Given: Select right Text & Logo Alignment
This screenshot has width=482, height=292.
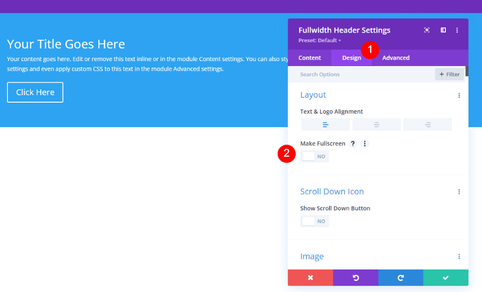Looking at the screenshot, I should click(427, 124).
